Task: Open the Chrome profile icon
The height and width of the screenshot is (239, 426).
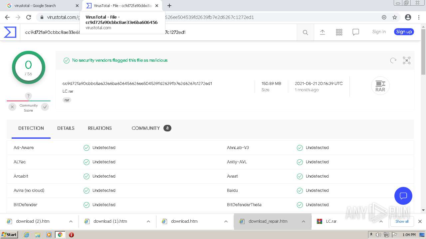Action: pyautogui.click(x=408, y=17)
